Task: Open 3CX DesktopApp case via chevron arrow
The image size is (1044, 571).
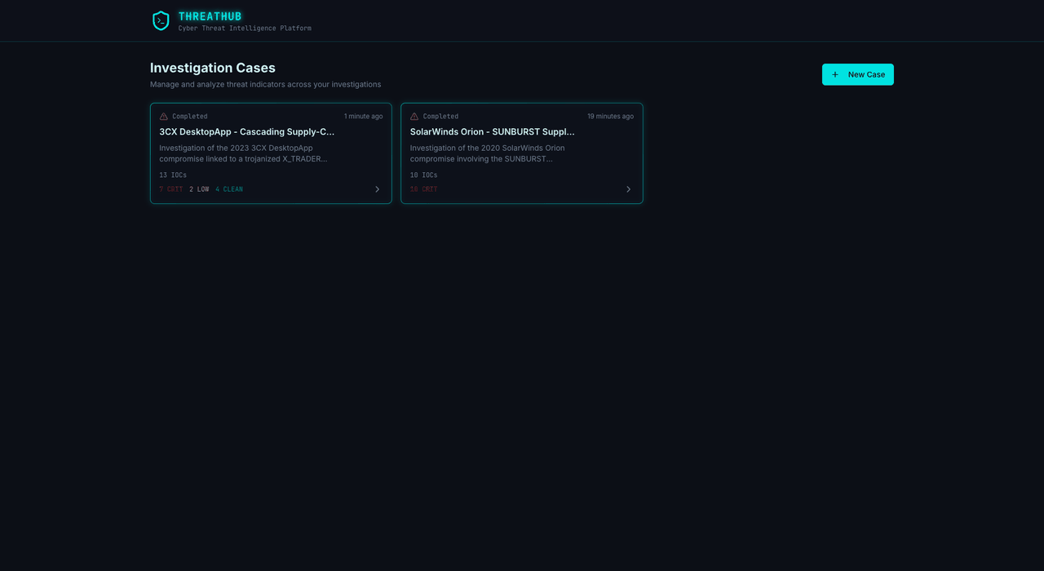Action: click(x=377, y=189)
